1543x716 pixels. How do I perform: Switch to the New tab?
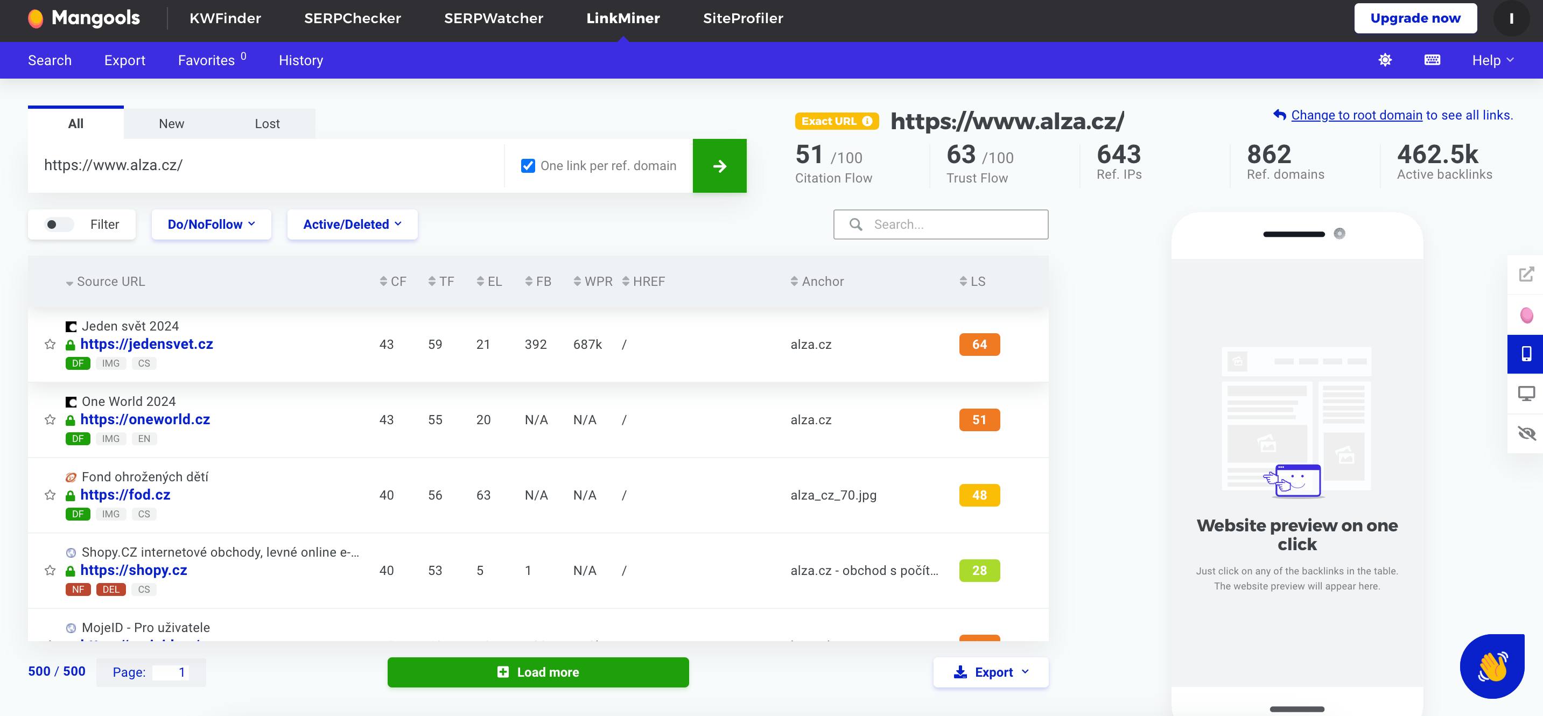point(171,123)
